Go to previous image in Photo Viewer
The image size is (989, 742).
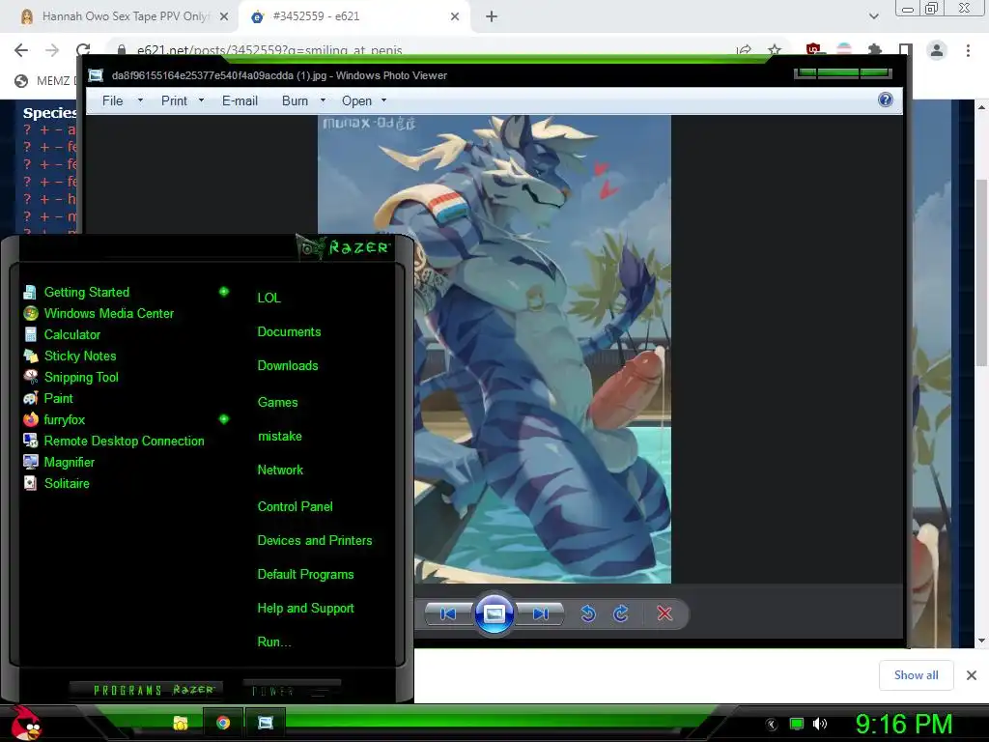(448, 614)
